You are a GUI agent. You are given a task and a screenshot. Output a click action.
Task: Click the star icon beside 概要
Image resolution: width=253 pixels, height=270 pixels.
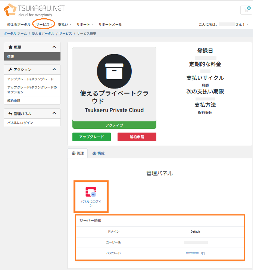pos(10,47)
